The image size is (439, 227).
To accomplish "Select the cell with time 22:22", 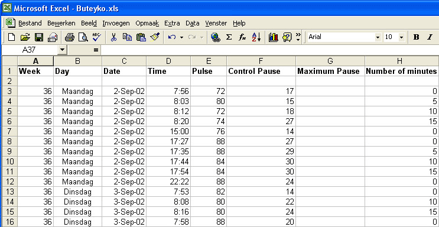I will 168,182.
